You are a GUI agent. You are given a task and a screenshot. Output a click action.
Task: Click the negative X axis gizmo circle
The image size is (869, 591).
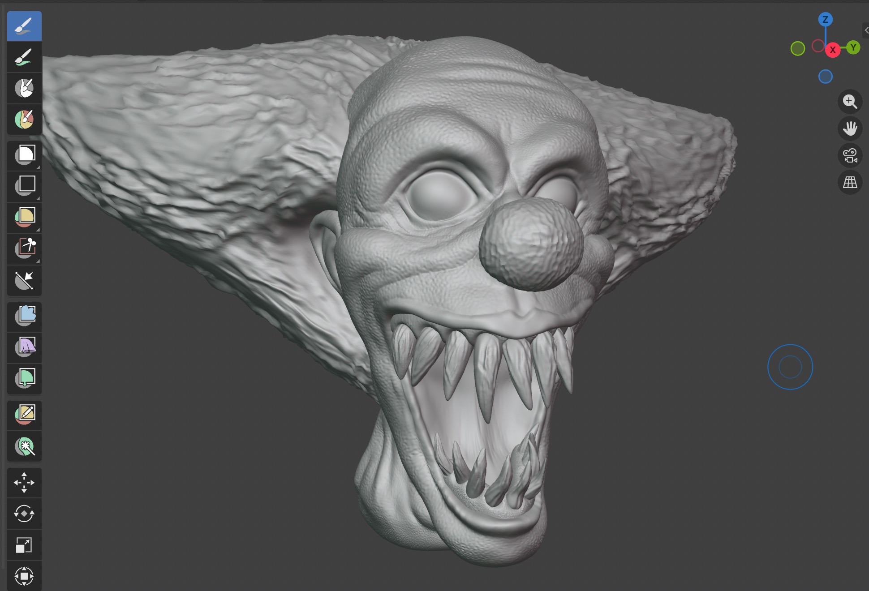[x=818, y=46]
